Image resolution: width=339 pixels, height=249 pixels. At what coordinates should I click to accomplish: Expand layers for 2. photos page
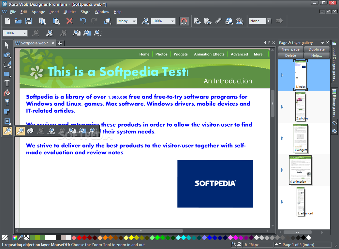282,107
